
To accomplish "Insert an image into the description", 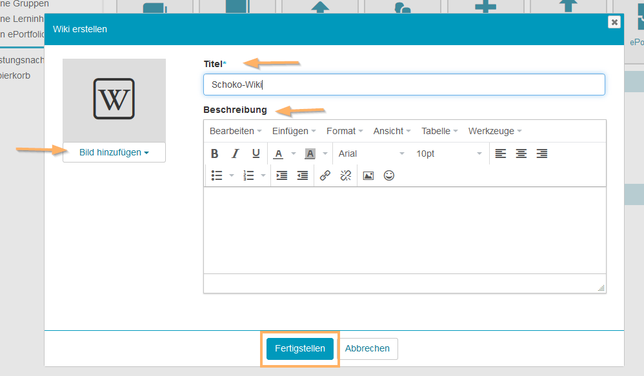I will pyautogui.click(x=368, y=175).
